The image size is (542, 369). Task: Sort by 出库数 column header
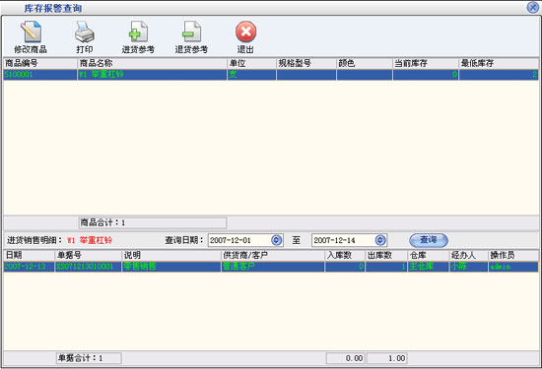click(386, 255)
